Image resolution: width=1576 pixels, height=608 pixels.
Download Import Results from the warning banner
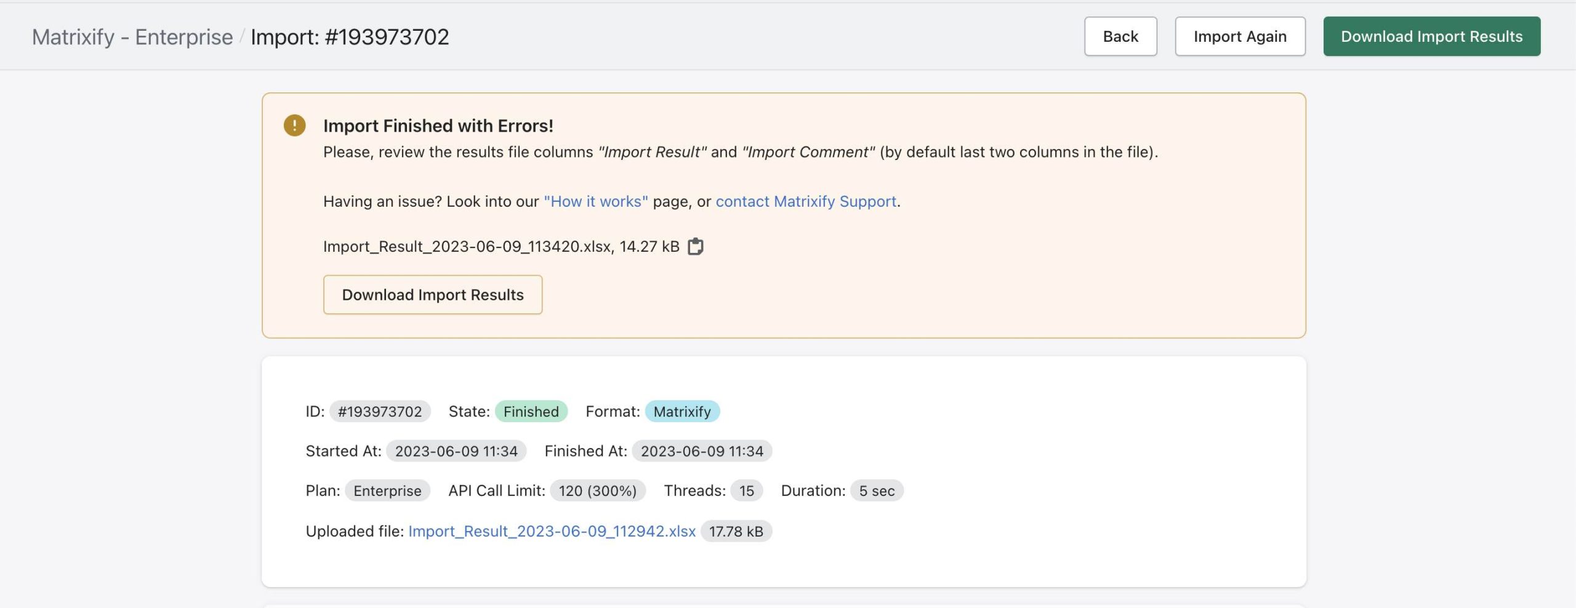tap(432, 295)
